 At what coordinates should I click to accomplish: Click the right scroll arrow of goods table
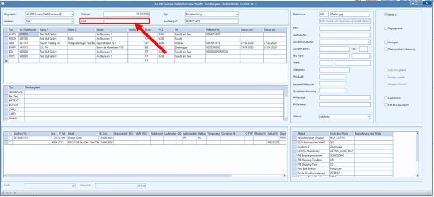tap(285, 176)
